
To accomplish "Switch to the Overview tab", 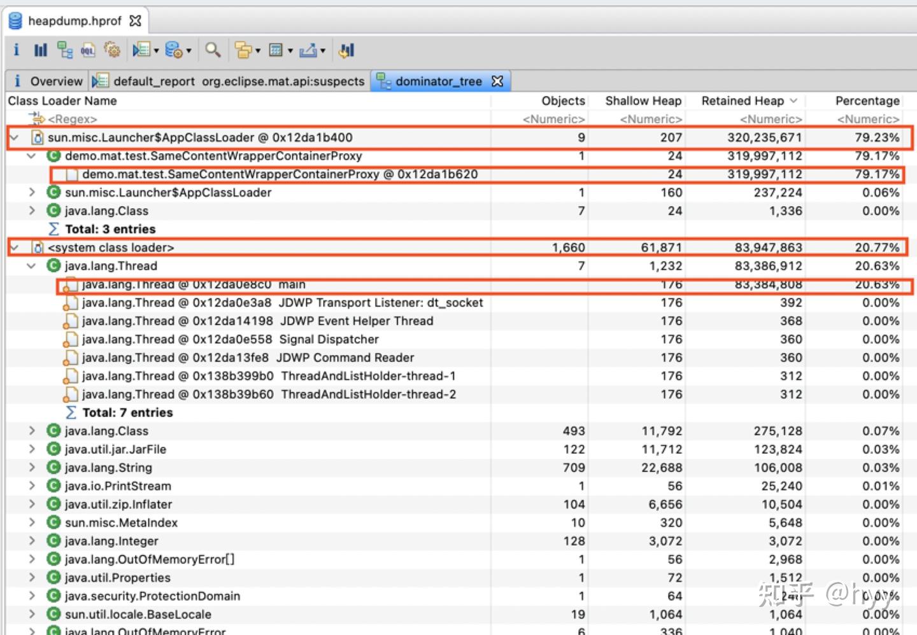I will pyautogui.click(x=48, y=81).
